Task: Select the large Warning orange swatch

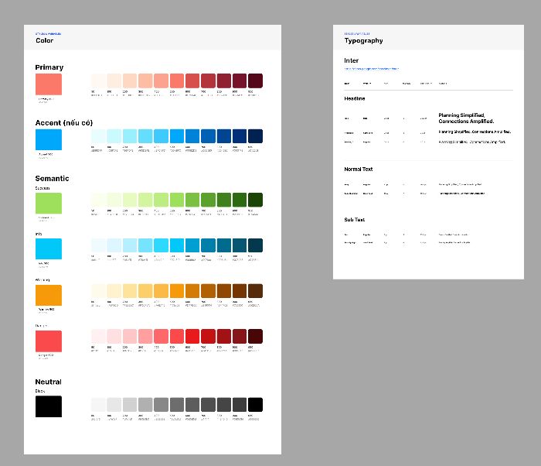Action: pos(48,295)
